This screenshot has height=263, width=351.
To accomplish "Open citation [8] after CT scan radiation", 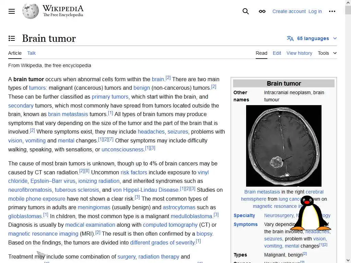I will [87, 171].
